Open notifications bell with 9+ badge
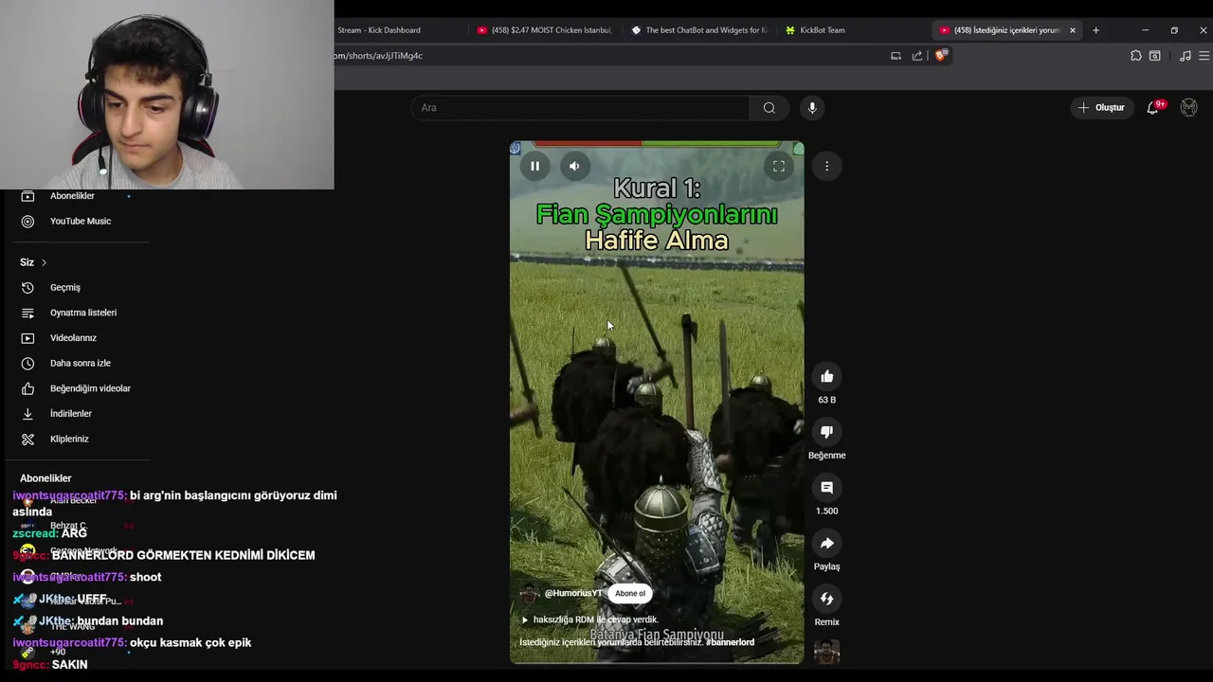 click(x=1152, y=108)
